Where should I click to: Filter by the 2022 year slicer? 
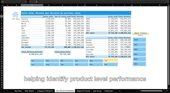point(139,49)
